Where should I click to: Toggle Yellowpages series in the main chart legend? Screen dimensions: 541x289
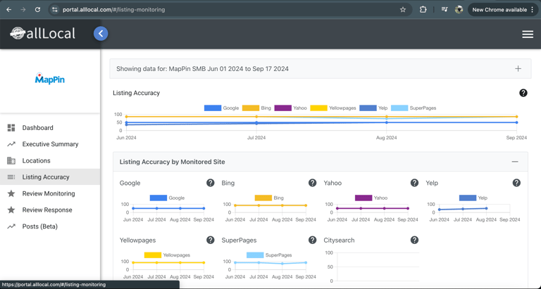tap(333, 108)
